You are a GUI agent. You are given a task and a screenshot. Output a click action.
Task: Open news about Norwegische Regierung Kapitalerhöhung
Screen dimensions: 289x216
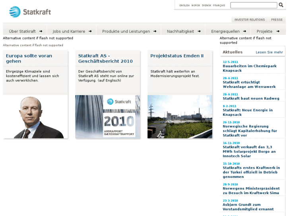[250, 131]
